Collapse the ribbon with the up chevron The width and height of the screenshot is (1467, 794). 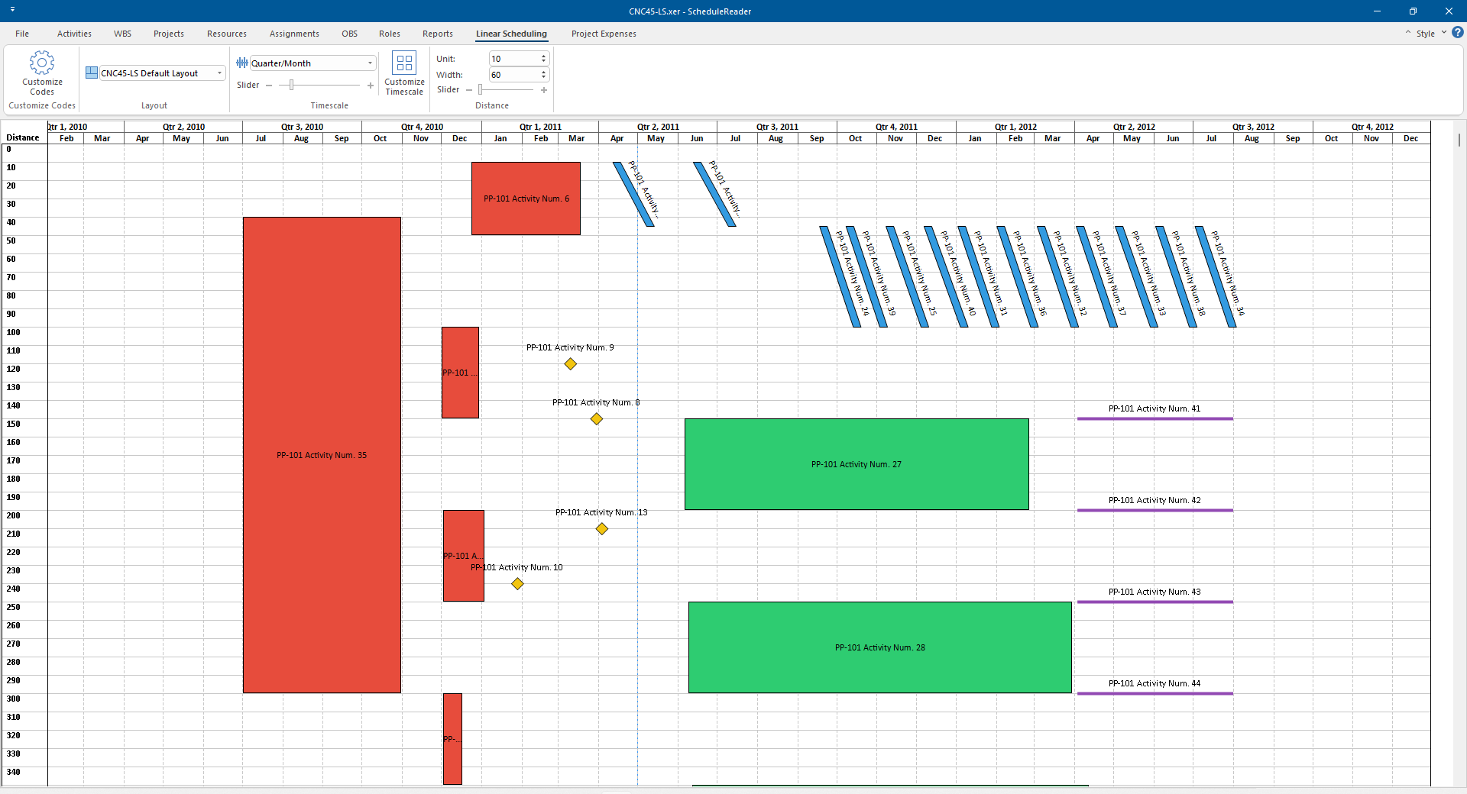pyautogui.click(x=1407, y=33)
